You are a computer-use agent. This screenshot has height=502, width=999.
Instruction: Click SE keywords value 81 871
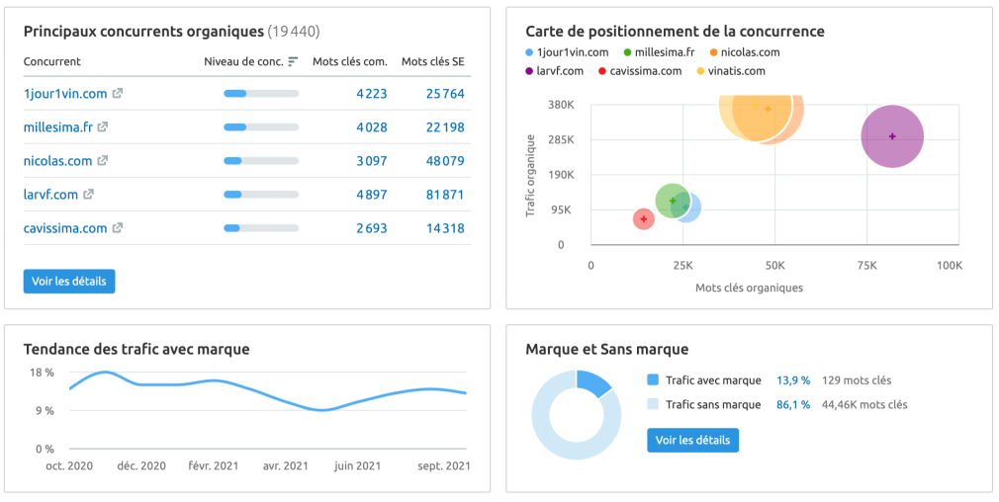[x=445, y=195]
